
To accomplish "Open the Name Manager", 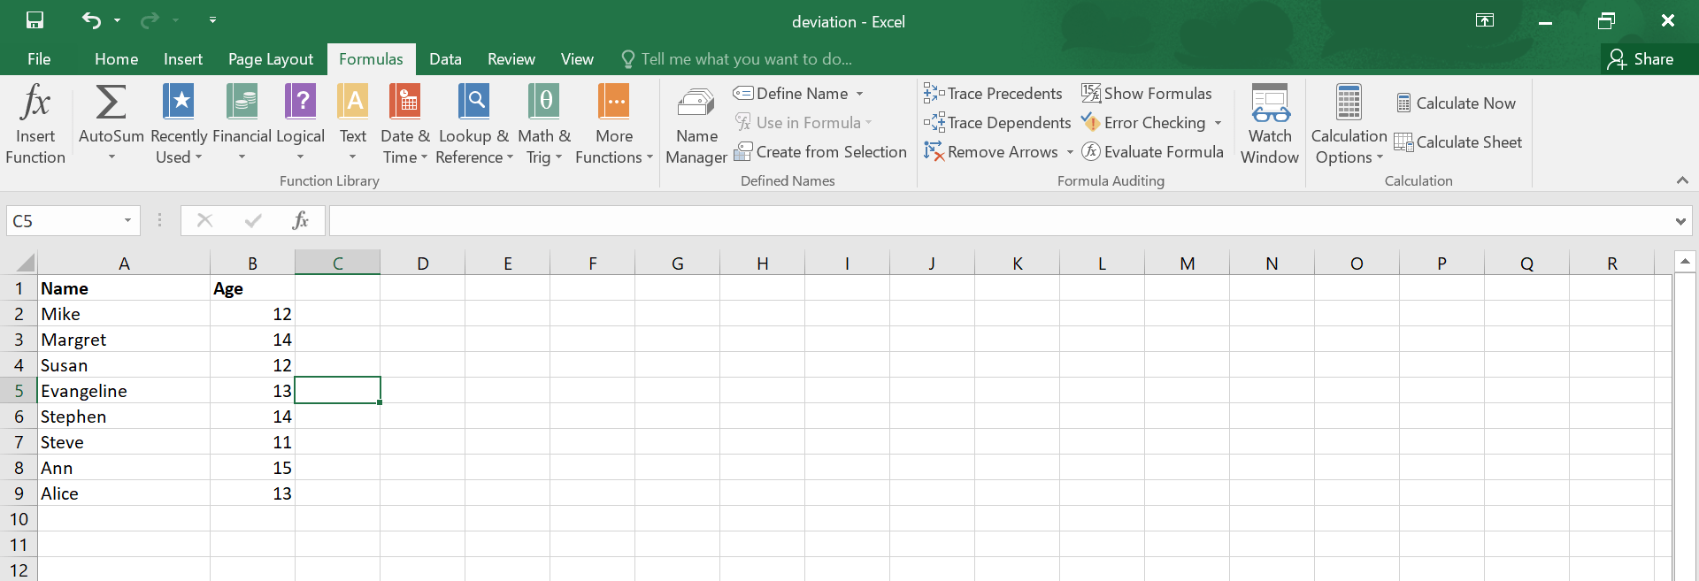I will (x=696, y=126).
